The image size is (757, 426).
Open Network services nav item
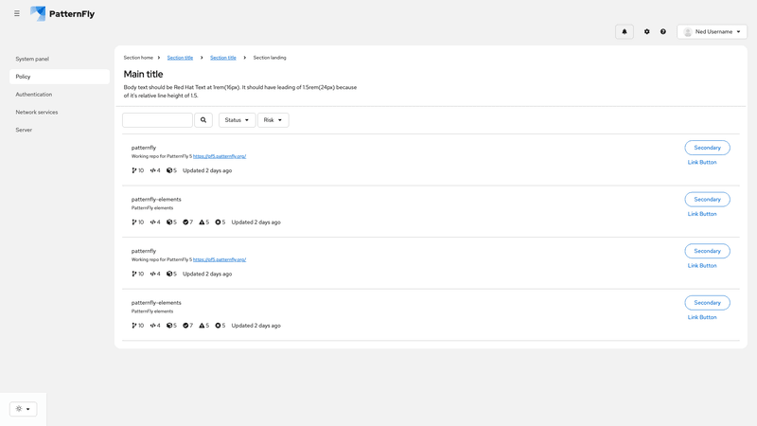point(60,112)
